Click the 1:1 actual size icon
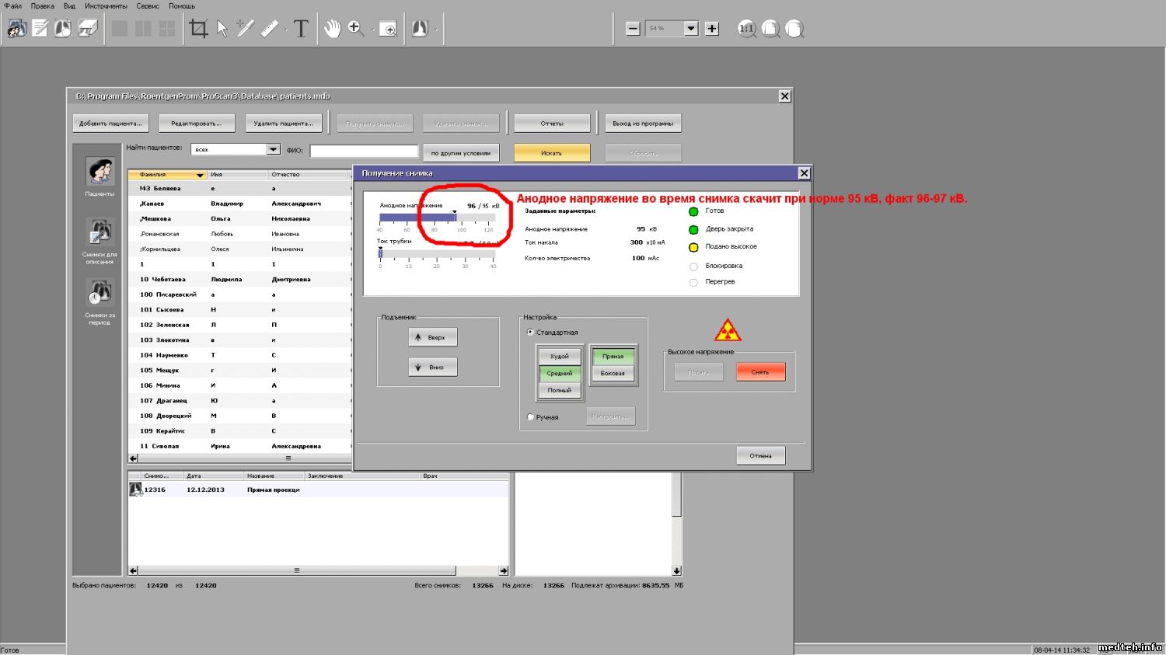The image size is (1166, 655). [x=746, y=30]
